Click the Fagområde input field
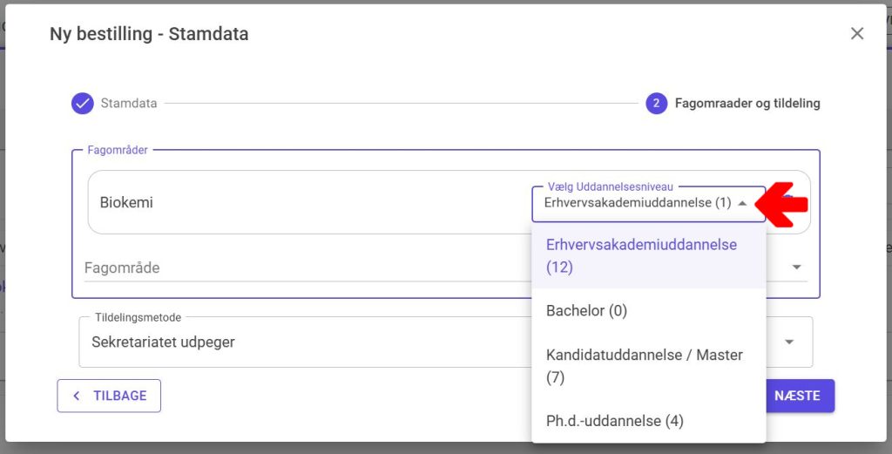 [x=305, y=268]
